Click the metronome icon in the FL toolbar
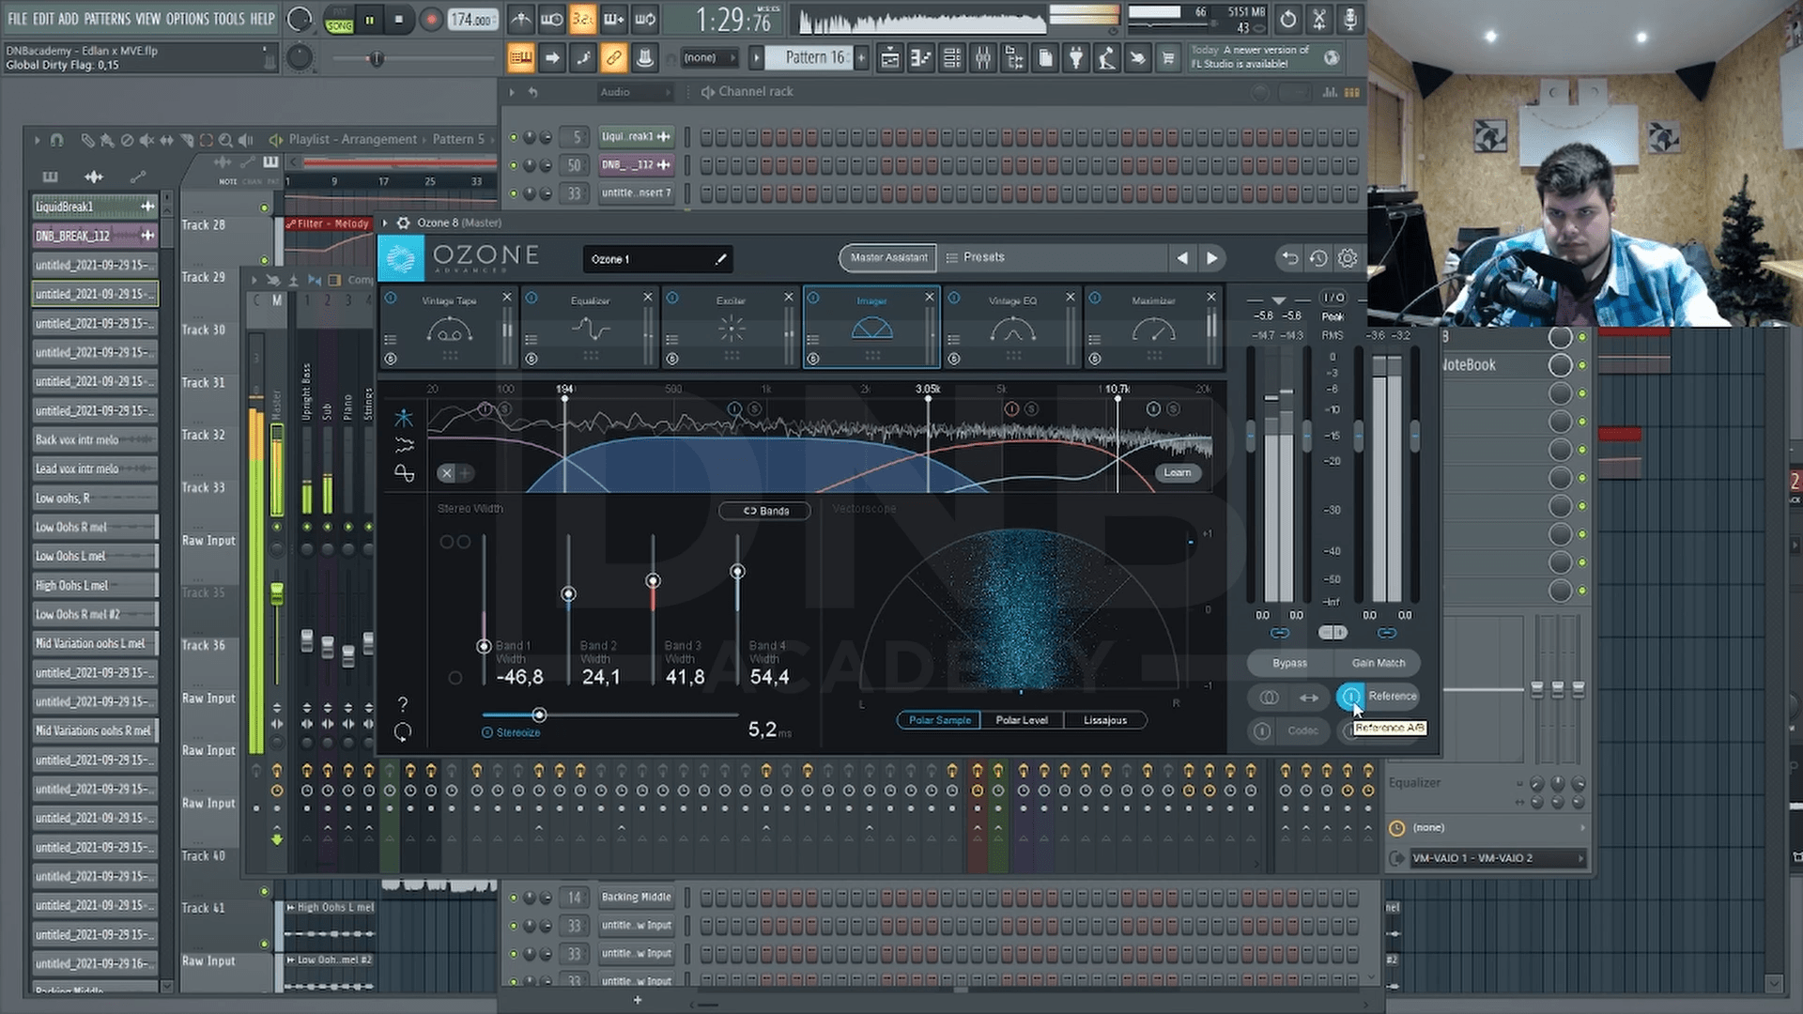This screenshot has width=1803, height=1014. 521,19
